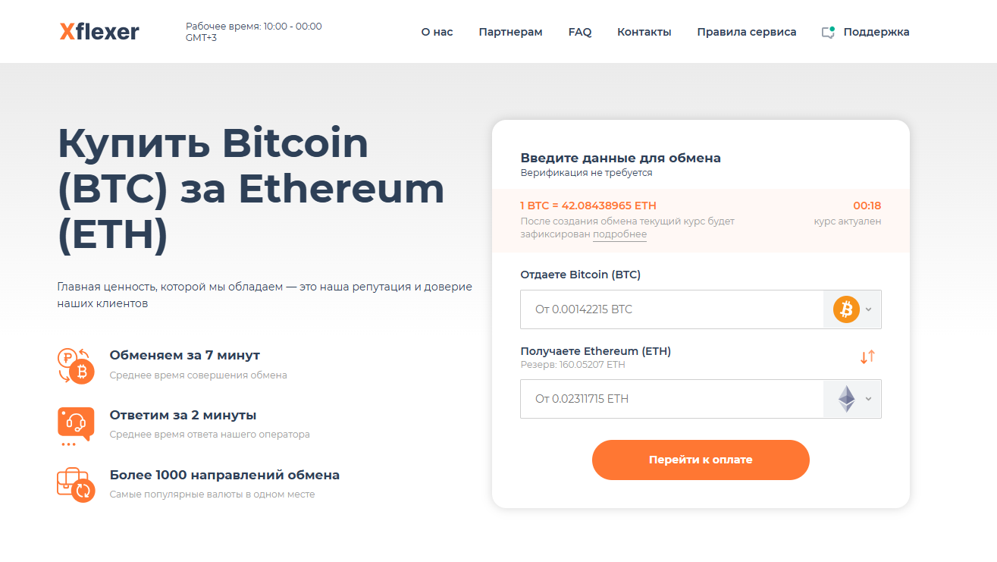997x562 pixels.
Task: Open the Партнерам menu item
Action: 510,32
